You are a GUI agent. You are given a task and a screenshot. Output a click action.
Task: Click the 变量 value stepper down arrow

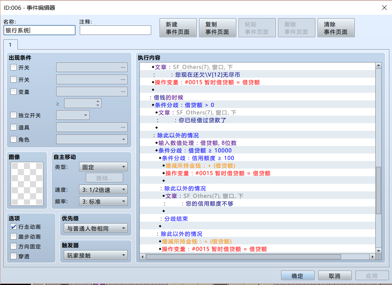coord(98,105)
